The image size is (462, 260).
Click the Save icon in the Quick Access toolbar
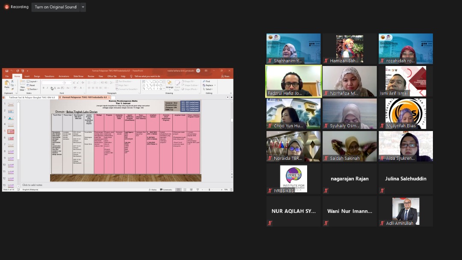coord(6,71)
